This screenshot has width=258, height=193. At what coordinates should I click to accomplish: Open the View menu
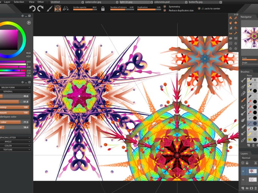pos(31,2)
